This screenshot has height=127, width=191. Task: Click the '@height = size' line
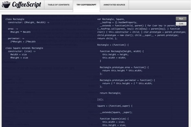(19, 58)
